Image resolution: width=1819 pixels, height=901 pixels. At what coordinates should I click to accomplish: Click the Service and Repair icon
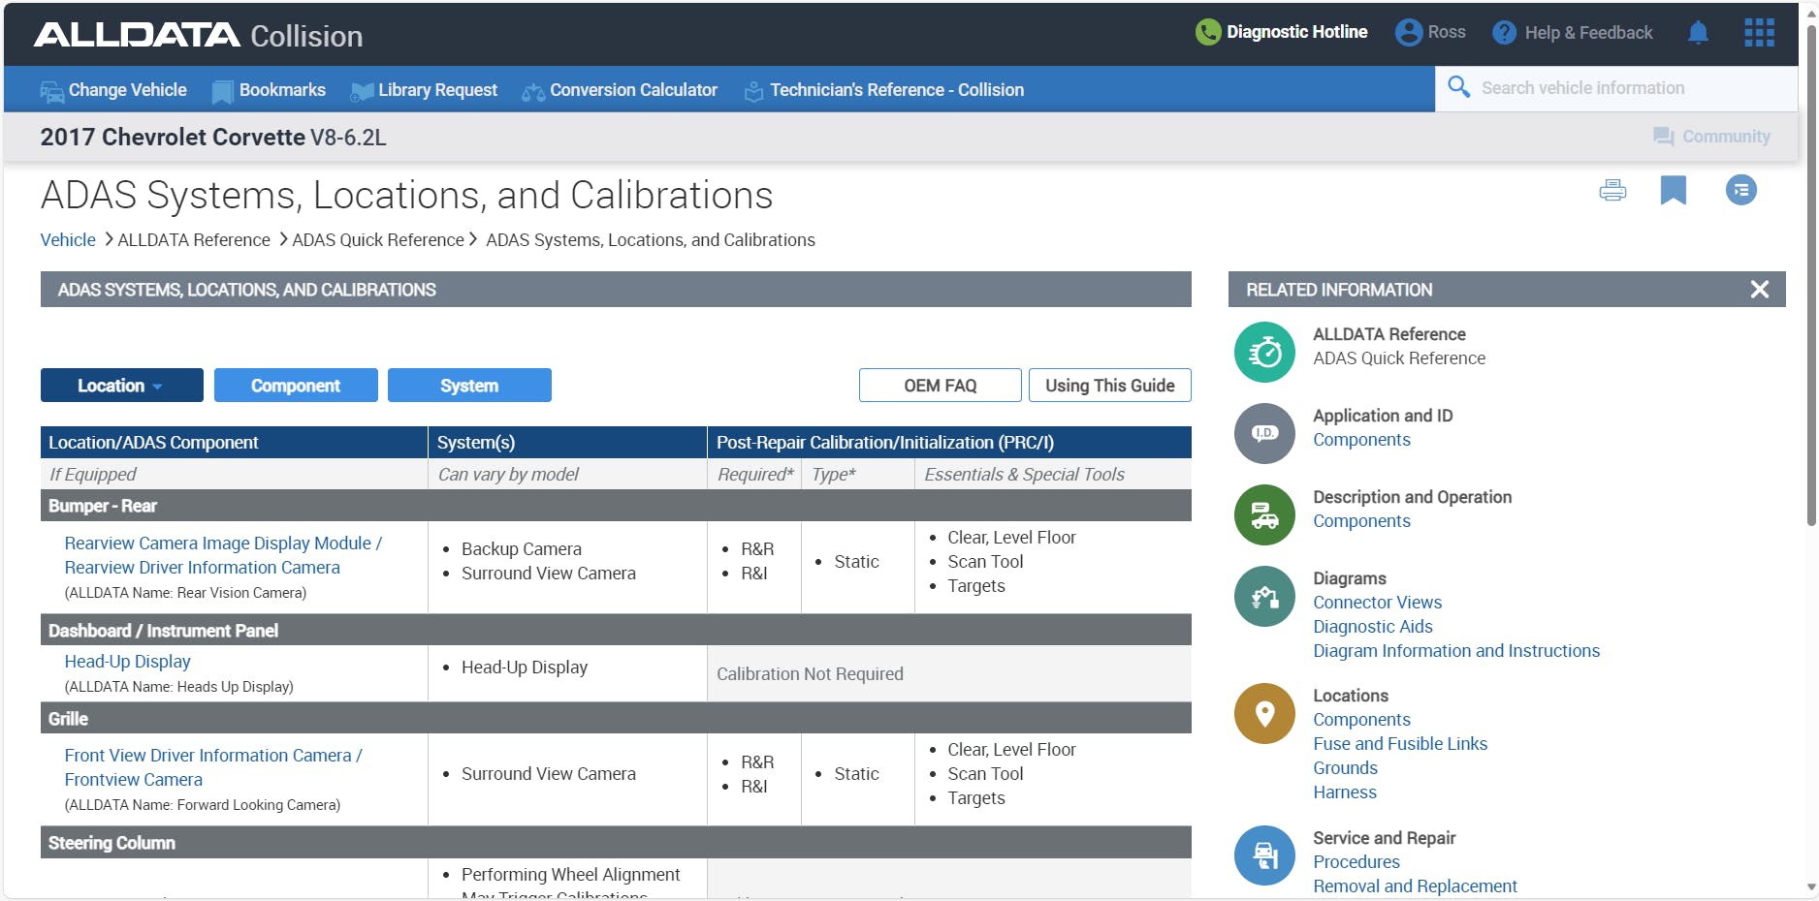point(1263,855)
